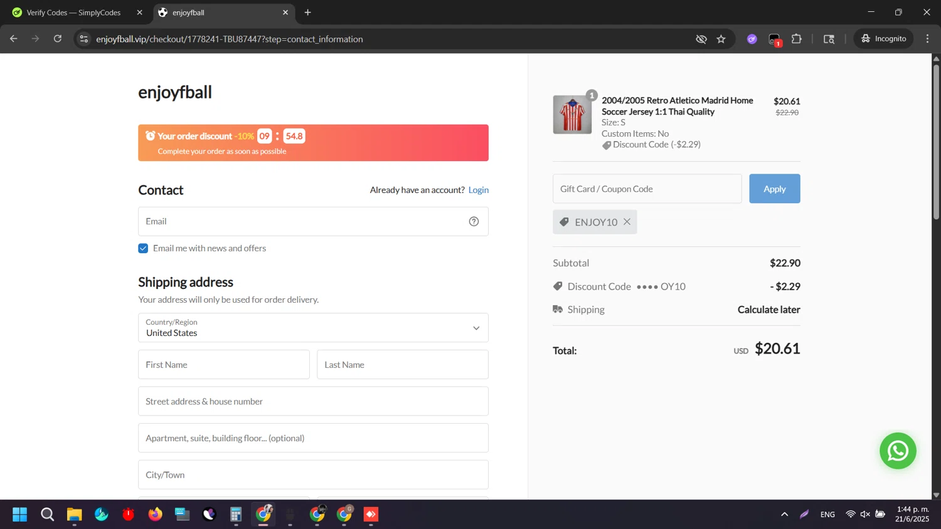
Task: Click the Last Name field
Action: click(x=403, y=365)
